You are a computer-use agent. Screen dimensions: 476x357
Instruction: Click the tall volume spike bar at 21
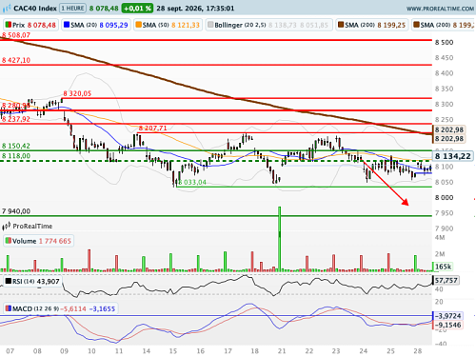pyautogui.click(x=280, y=239)
